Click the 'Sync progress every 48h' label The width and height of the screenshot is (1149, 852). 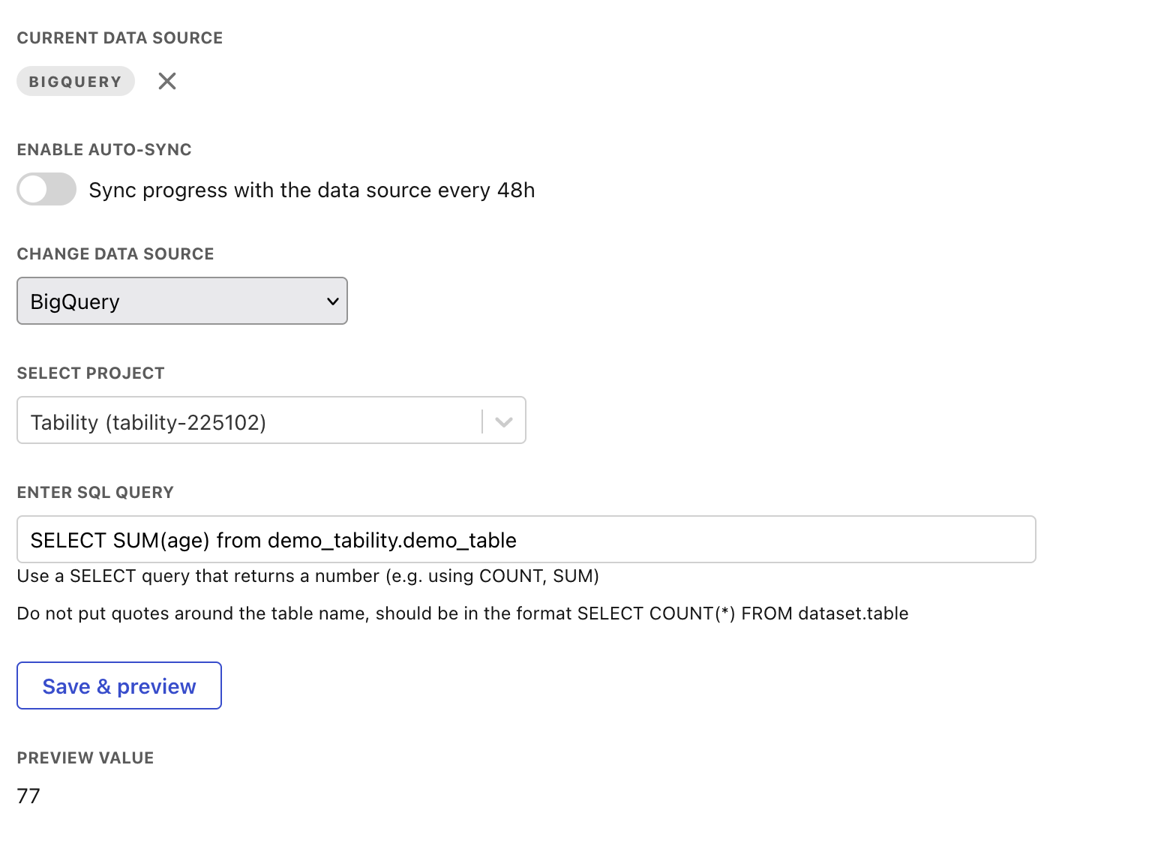coord(311,190)
